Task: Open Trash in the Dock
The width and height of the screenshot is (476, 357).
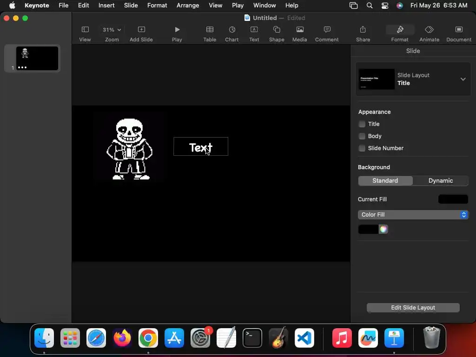Action: click(431, 337)
